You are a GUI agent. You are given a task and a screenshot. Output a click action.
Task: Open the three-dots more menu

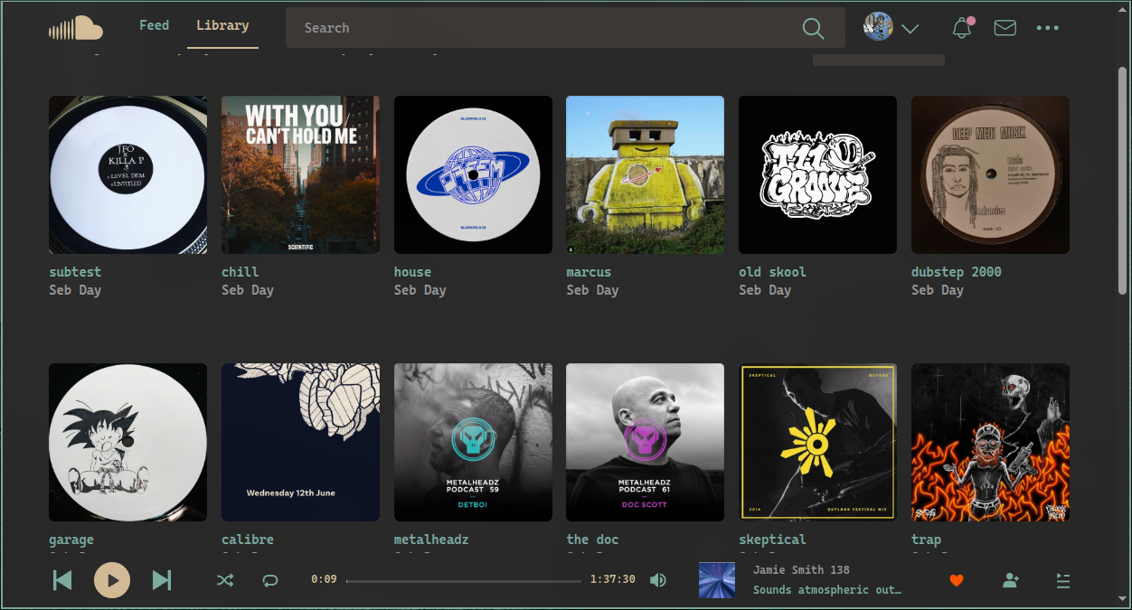tap(1048, 28)
